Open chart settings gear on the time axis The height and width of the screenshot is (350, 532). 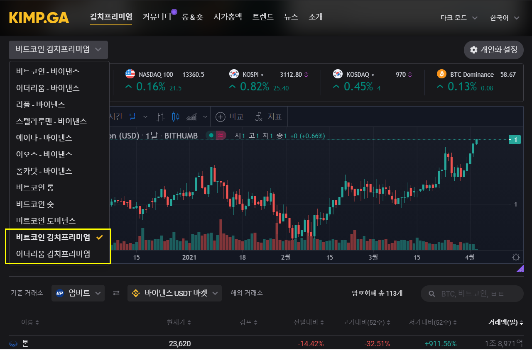(x=516, y=258)
